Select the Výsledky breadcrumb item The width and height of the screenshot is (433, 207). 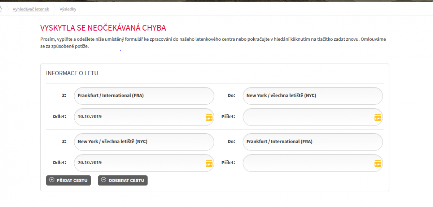click(68, 9)
